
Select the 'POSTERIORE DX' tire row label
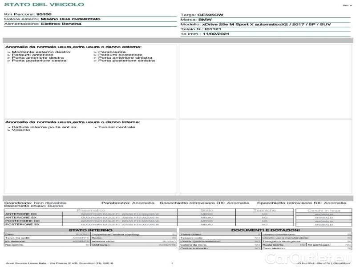pyautogui.click(x=23, y=221)
